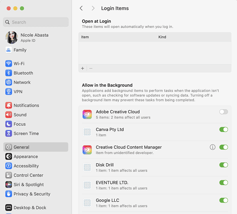This screenshot has width=237, height=214.
Task: Select Siri & Spotlight in sidebar
Action: [x=28, y=185]
